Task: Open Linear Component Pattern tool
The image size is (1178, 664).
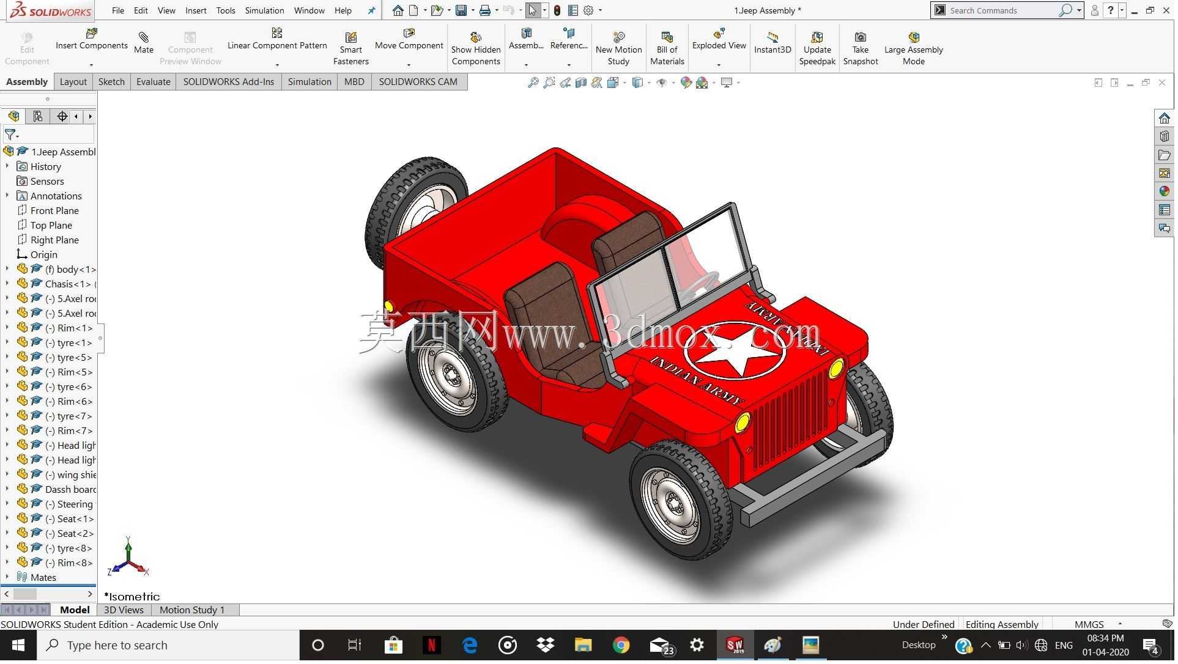Action: pos(278,39)
